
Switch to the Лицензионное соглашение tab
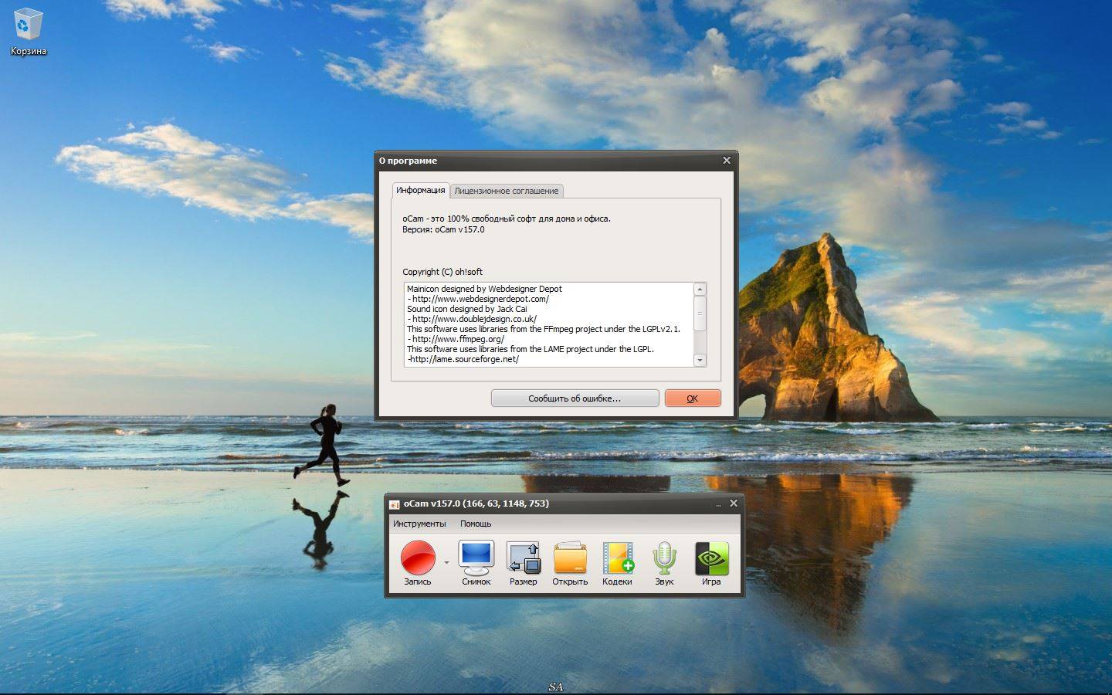click(507, 191)
